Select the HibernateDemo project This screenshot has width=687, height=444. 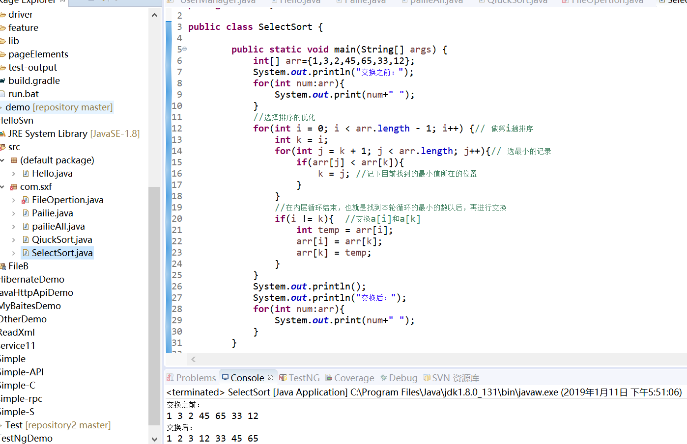point(32,279)
